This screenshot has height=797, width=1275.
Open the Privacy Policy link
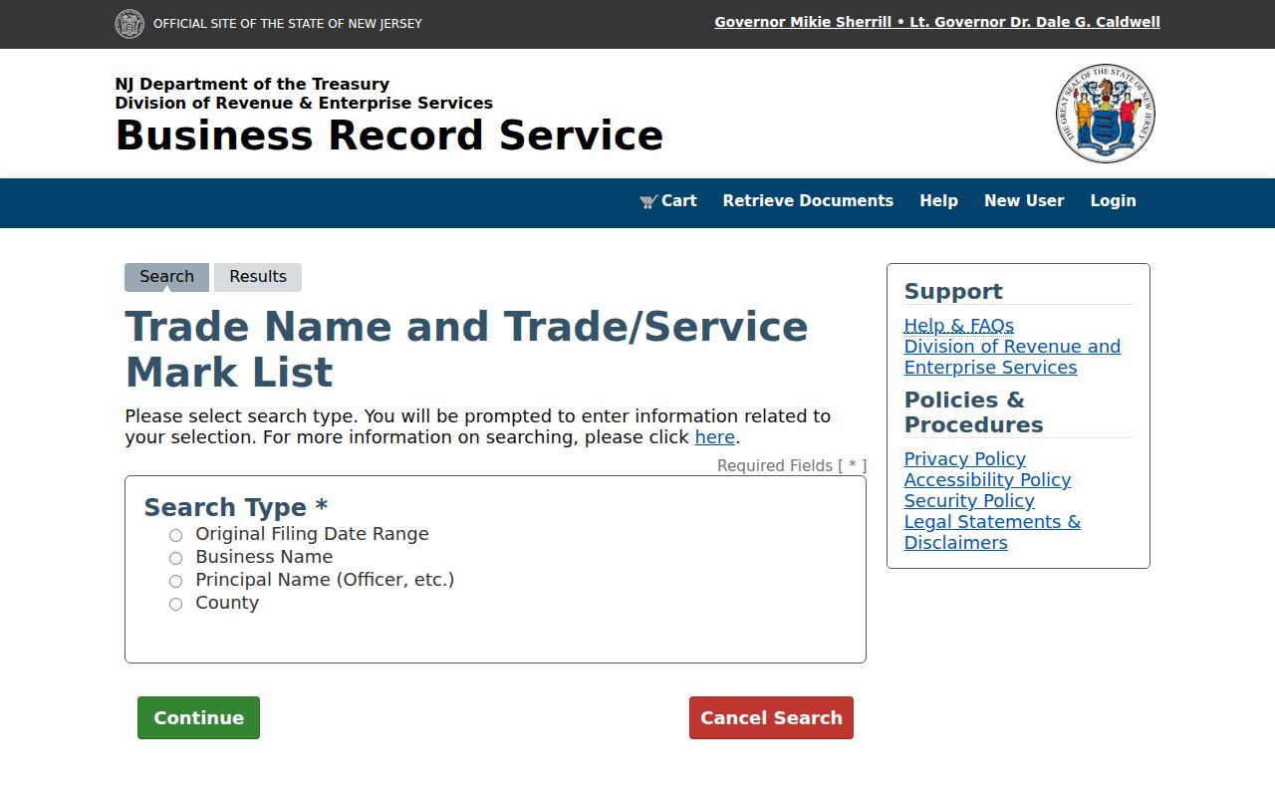point(964,459)
